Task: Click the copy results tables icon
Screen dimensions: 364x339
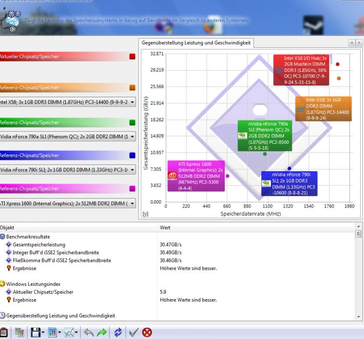Action: click(x=20, y=332)
